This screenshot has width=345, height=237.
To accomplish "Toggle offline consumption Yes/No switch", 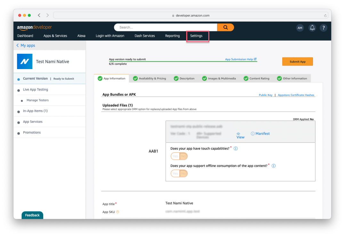I will (x=179, y=173).
